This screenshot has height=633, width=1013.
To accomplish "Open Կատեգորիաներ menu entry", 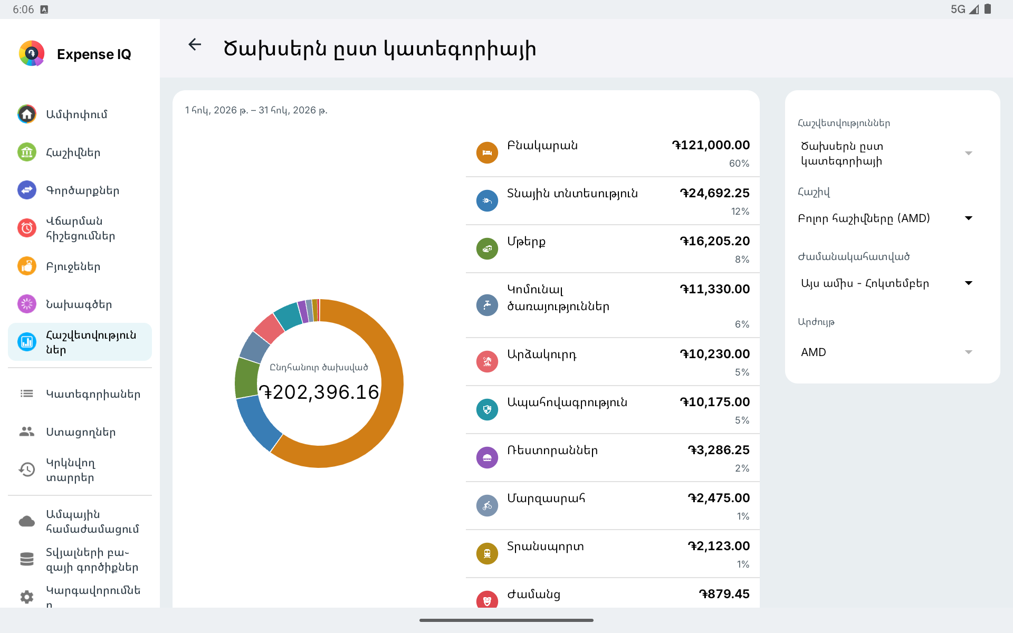I will [80, 394].
